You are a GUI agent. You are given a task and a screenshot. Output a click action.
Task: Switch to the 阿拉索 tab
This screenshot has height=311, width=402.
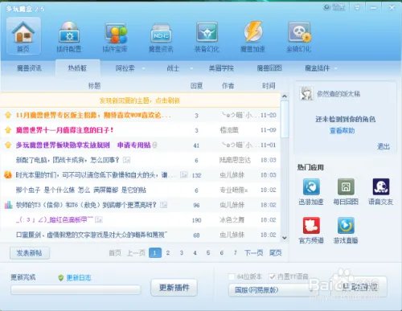click(125, 68)
